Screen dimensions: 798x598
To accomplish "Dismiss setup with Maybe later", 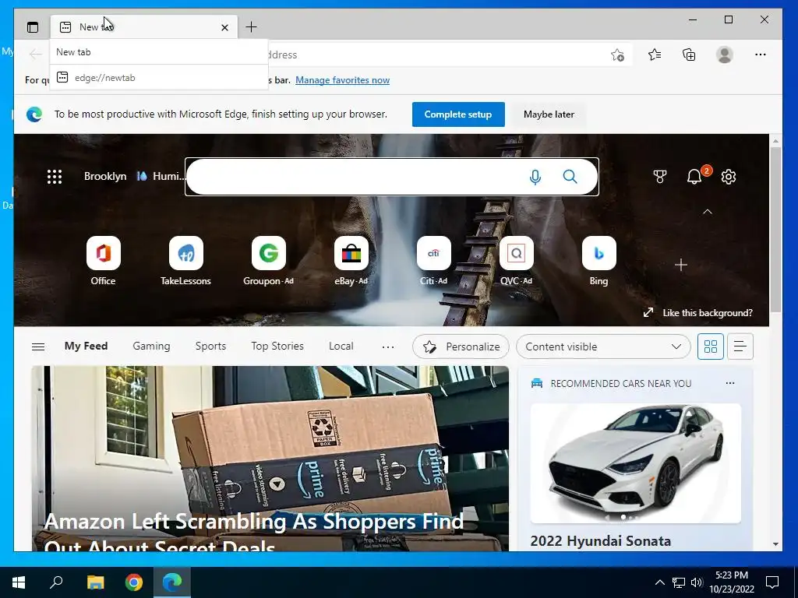I will [x=549, y=114].
